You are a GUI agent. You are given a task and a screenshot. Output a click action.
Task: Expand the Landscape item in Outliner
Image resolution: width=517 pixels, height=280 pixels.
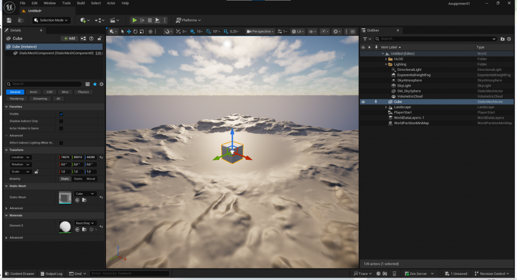pyautogui.click(x=386, y=107)
